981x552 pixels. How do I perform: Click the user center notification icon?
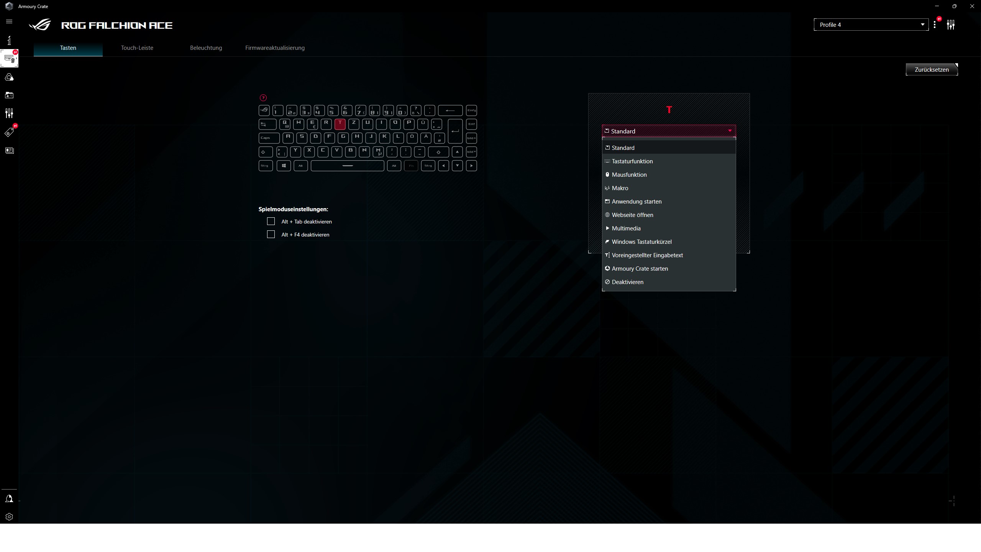tap(9, 499)
